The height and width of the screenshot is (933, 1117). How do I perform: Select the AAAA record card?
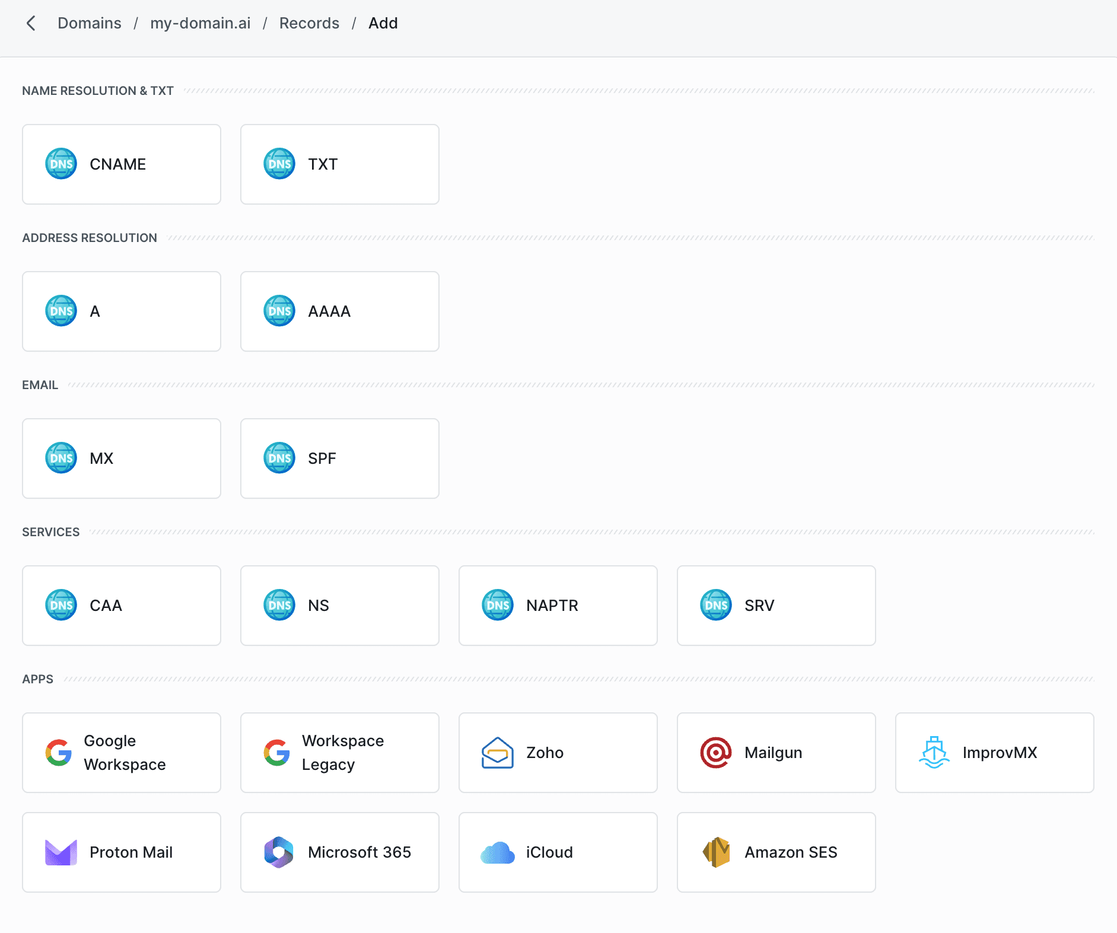(x=340, y=311)
